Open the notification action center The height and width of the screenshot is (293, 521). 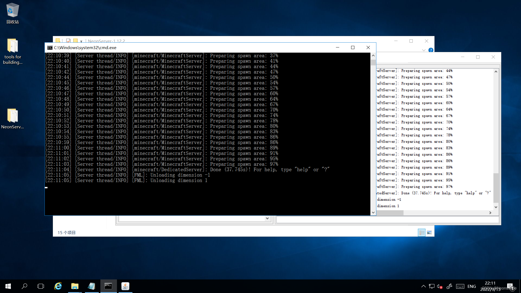(510, 286)
